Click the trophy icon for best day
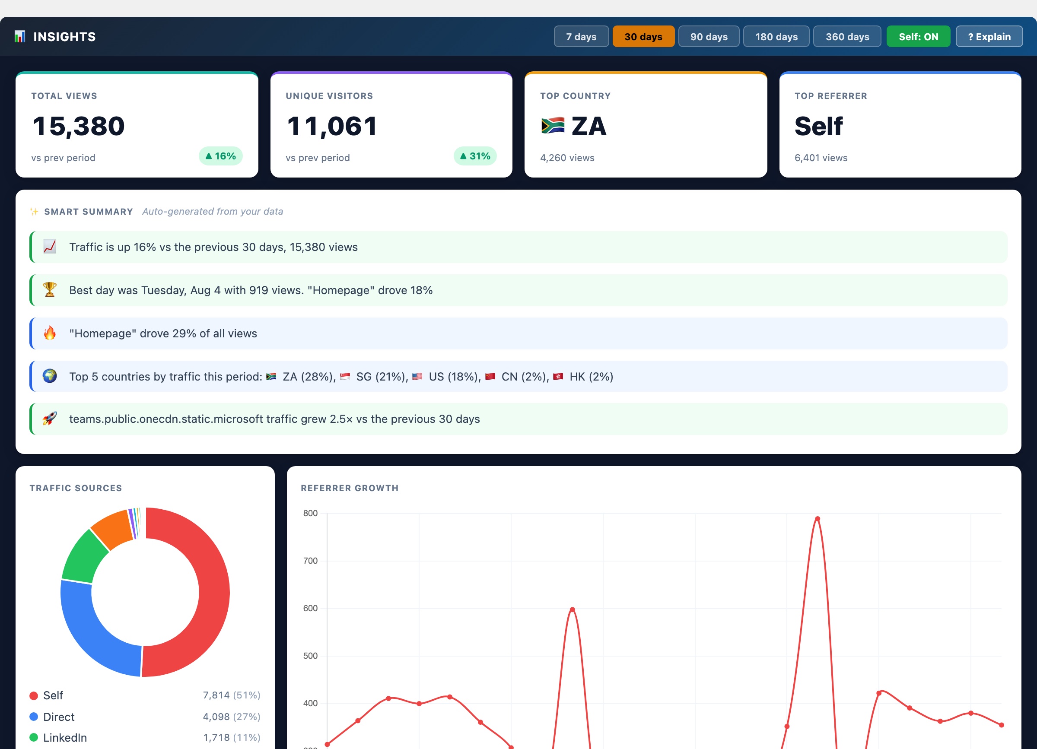Screen dimensions: 1037x749 [50, 290]
